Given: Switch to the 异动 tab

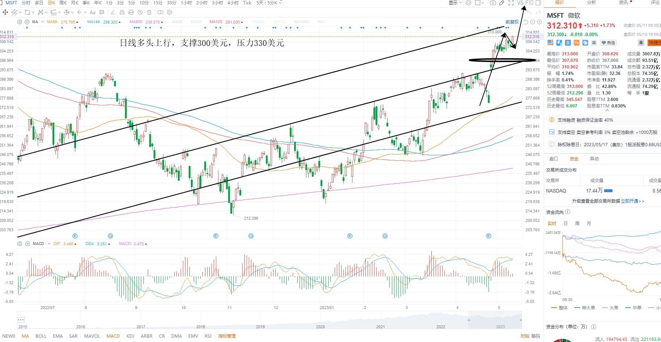Looking at the screenshot, I should [594, 159].
